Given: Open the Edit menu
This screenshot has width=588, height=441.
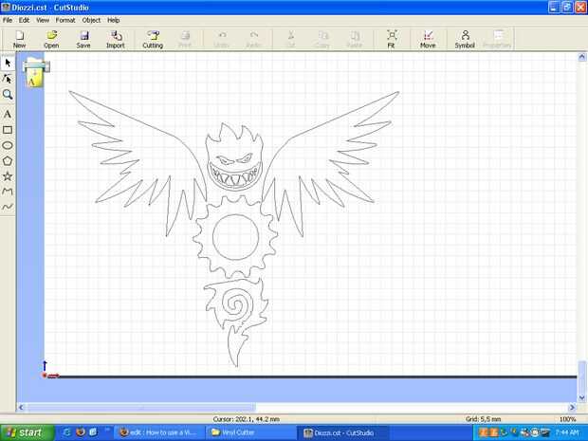Looking at the screenshot, I should click(24, 20).
